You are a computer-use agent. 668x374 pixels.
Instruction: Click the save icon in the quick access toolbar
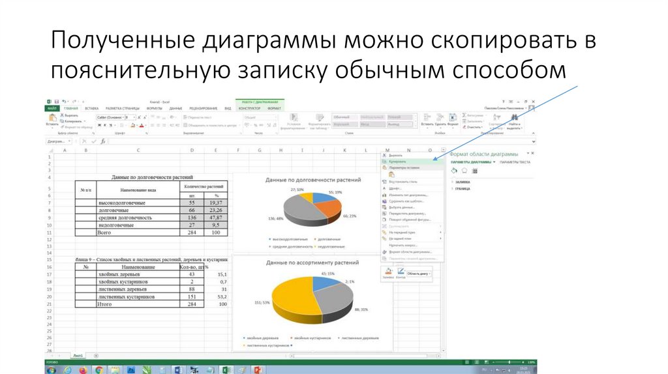pyautogui.click(x=56, y=102)
